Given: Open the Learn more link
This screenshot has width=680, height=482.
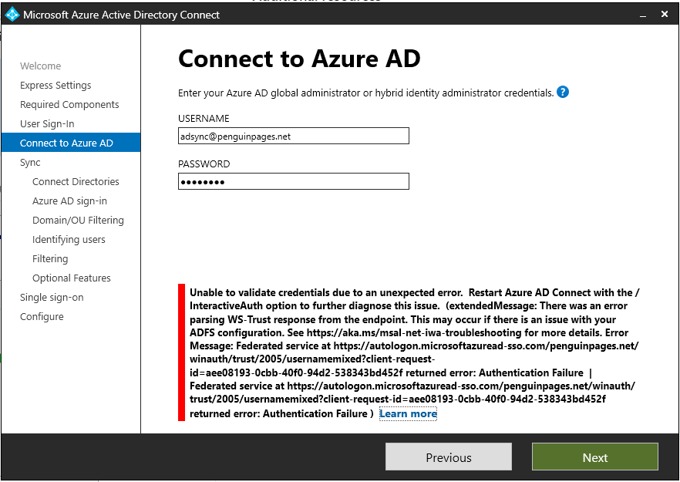Looking at the screenshot, I should tap(408, 413).
